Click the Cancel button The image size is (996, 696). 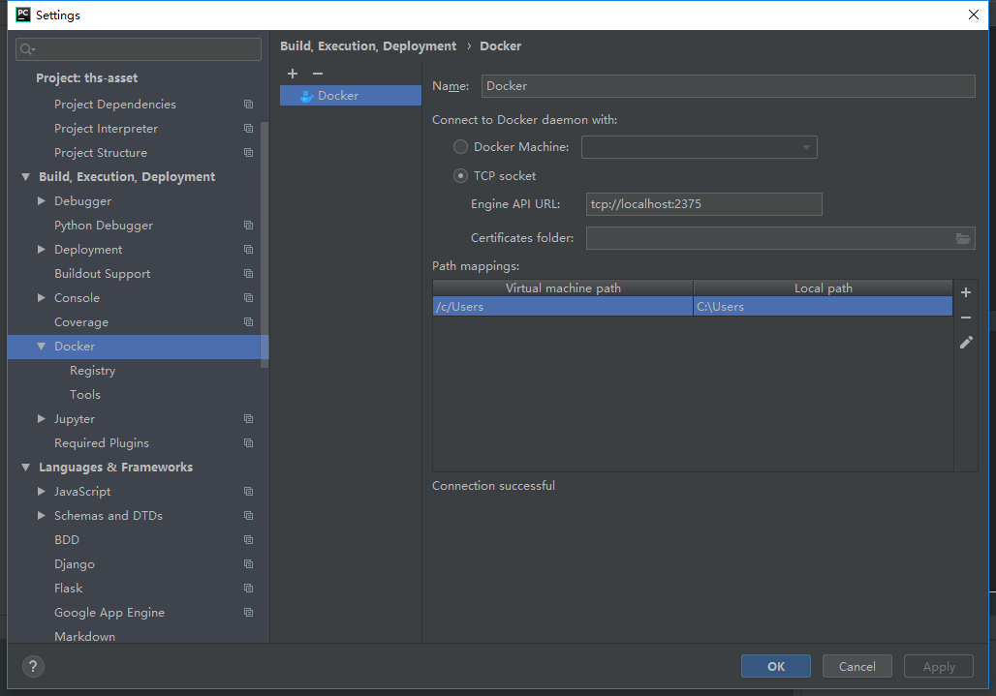tap(856, 666)
